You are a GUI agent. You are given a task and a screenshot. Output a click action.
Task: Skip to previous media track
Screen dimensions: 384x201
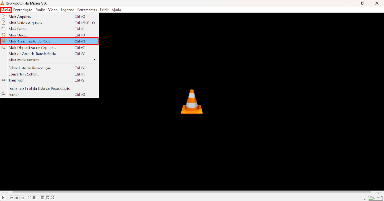[11, 198]
